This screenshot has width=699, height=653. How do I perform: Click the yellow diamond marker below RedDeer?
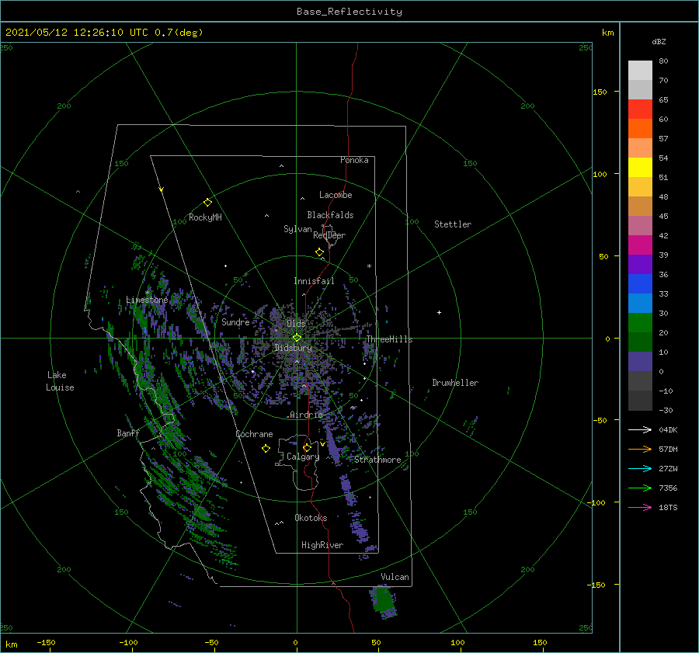tap(319, 252)
